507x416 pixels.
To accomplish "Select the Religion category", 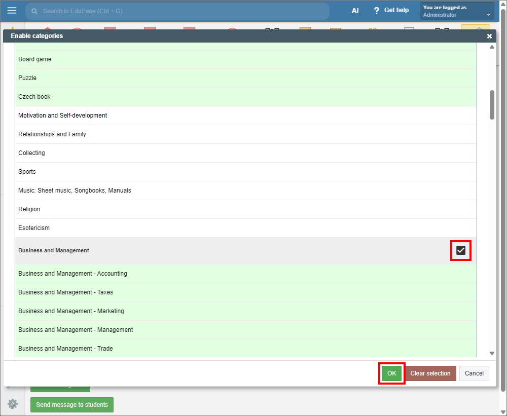I will [x=243, y=209].
